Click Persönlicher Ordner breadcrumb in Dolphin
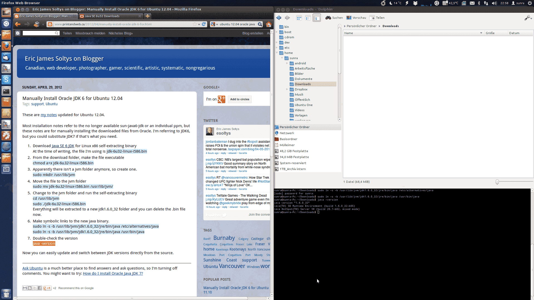Viewport: 534px width, 300px height. click(x=361, y=26)
